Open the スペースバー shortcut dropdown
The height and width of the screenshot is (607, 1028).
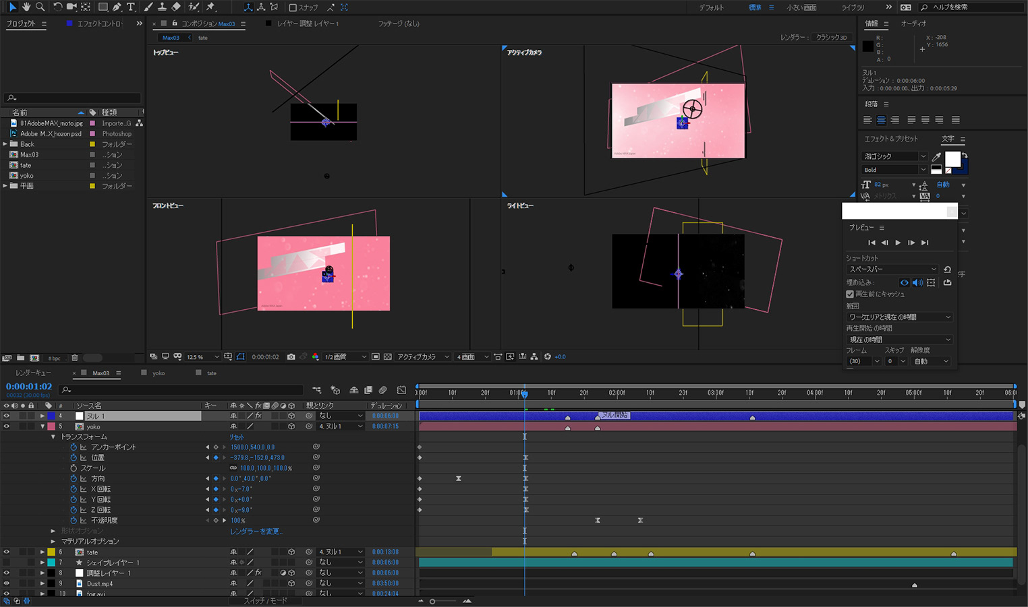coord(892,269)
